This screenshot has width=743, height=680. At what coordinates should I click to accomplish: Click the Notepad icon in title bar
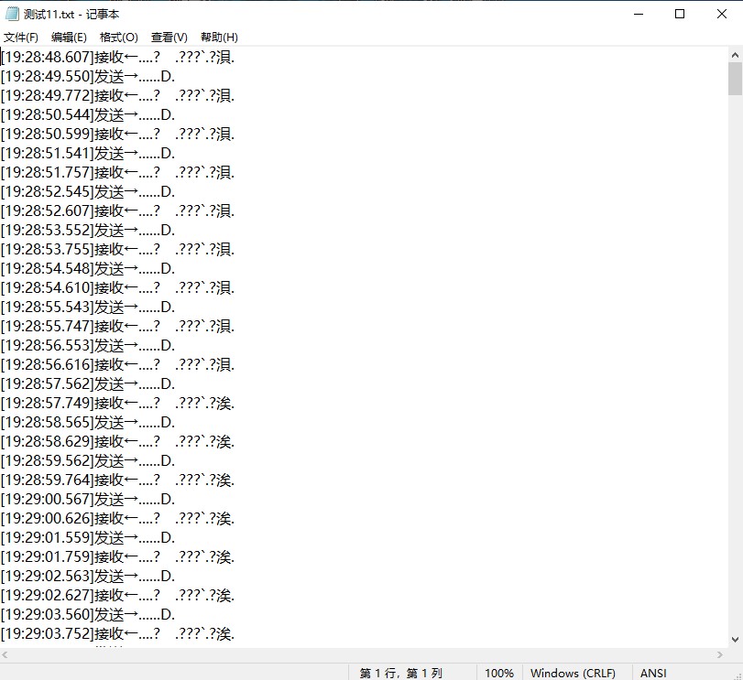[x=11, y=14]
